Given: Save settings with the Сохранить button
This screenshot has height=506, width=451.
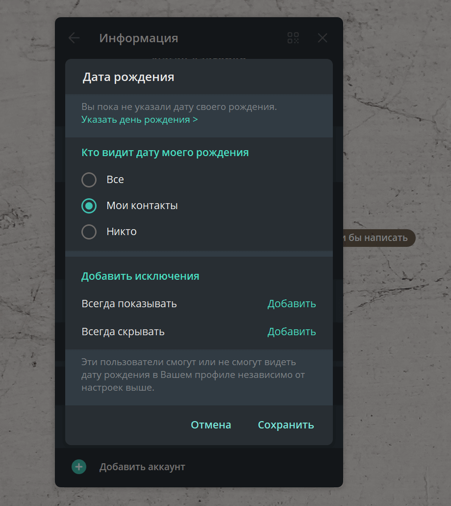Looking at the screenshot, I should point(286,425).
